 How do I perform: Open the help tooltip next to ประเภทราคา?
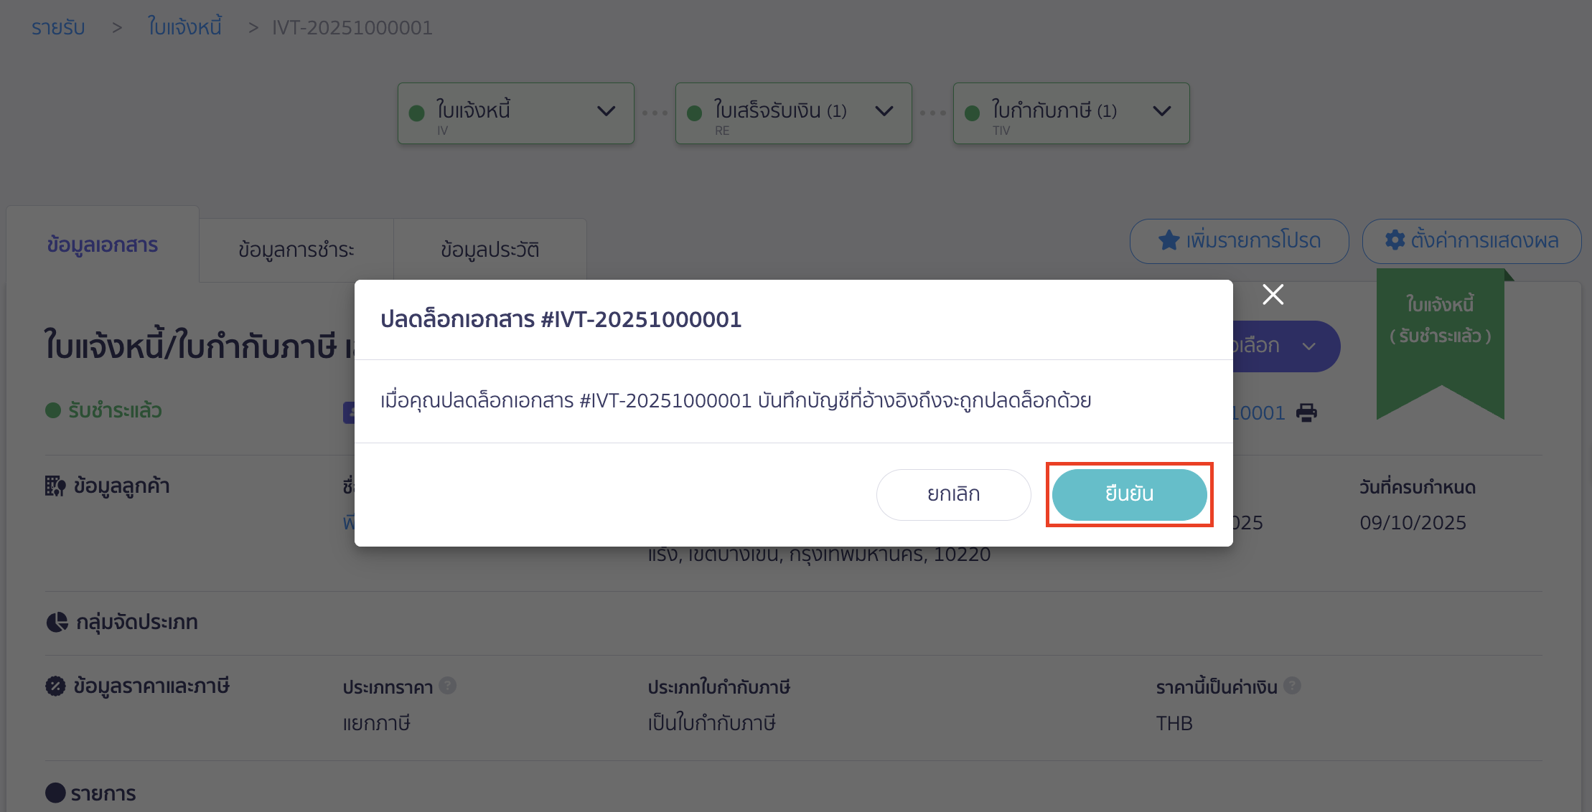click(448, 686)
